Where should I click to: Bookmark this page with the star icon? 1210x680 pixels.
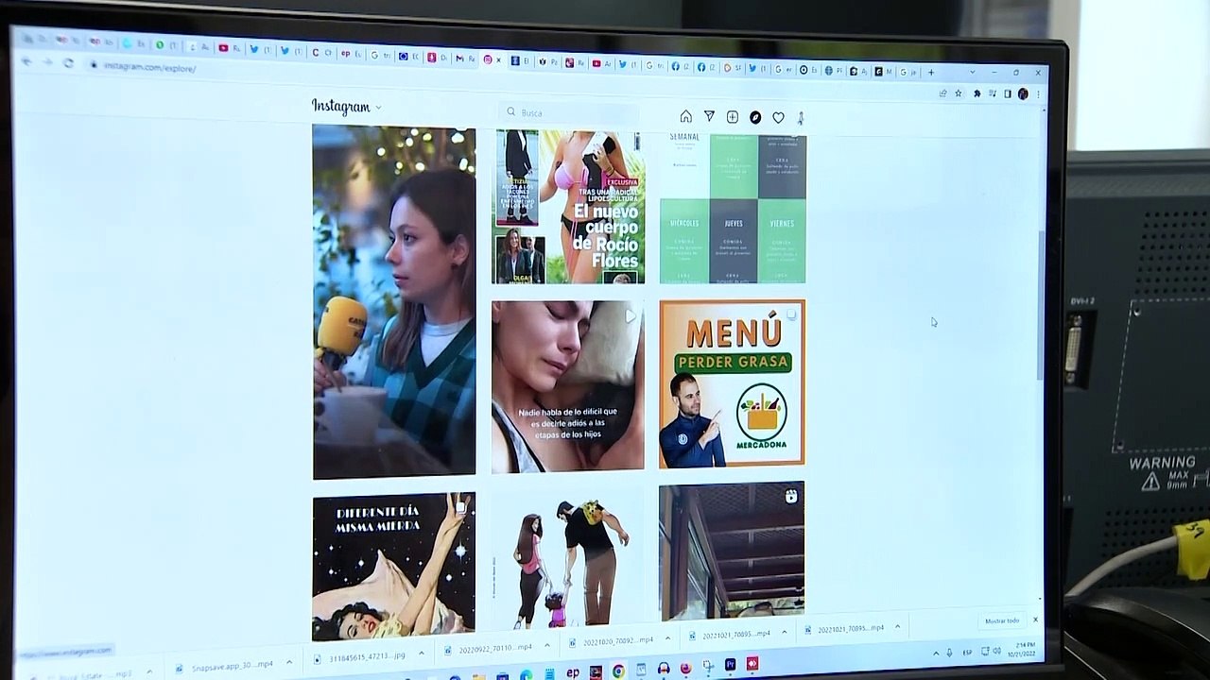pyautogui.click(x=959, y=93)
